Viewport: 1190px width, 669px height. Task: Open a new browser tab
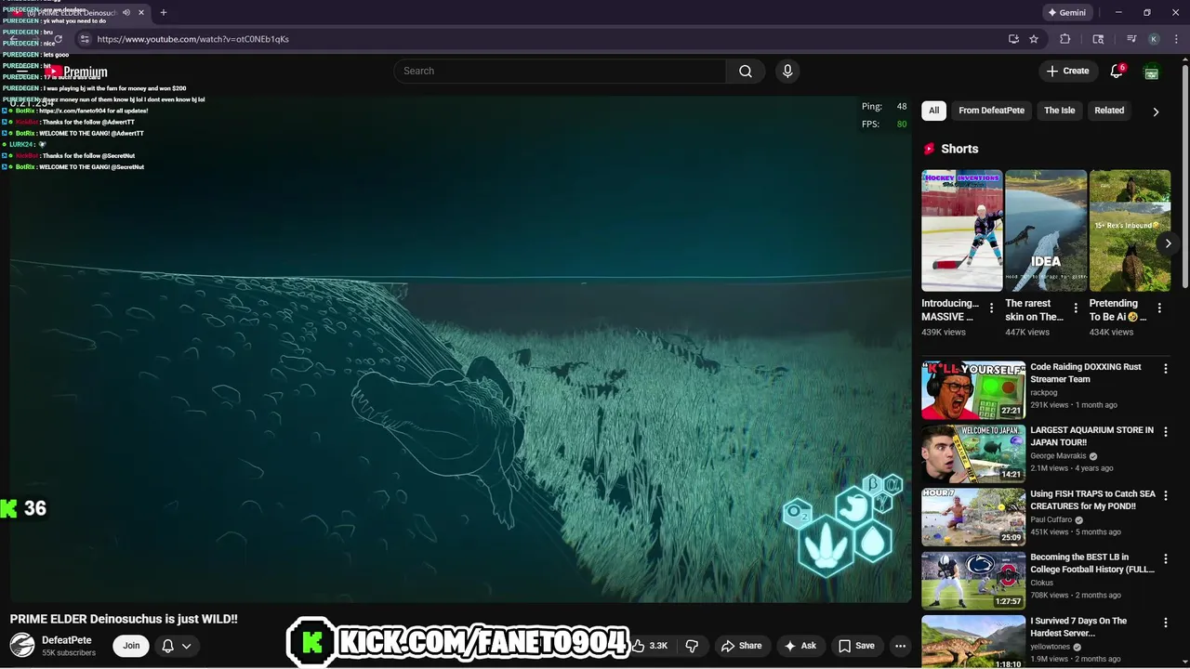pos(164,13)
